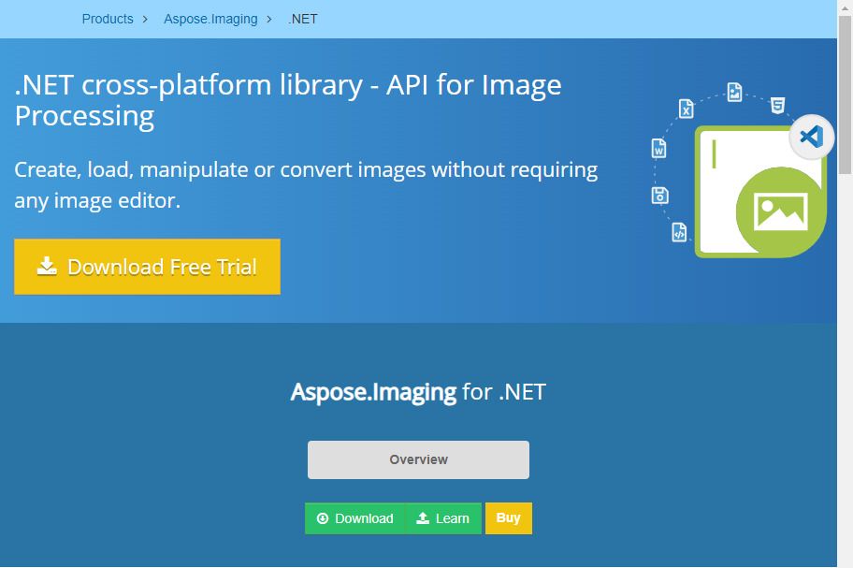Click the scrollbar up arrow
The image size is (853, 568).
(x=846, y=7)
